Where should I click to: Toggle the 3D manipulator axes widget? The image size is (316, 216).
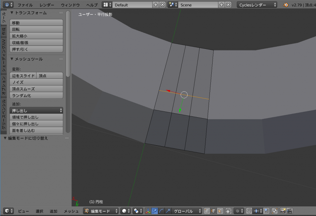coord(148,211)
